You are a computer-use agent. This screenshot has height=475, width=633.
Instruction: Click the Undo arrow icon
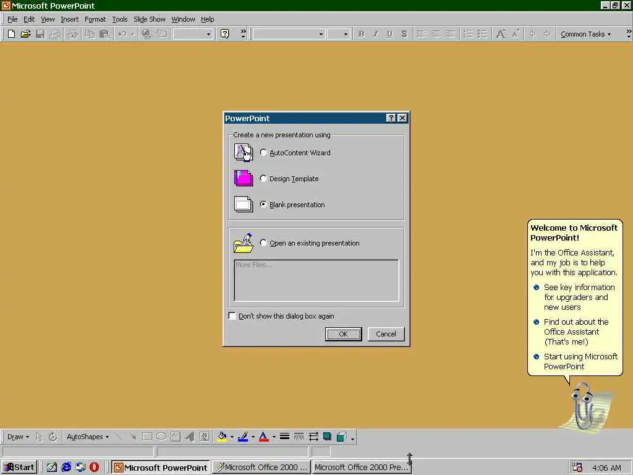point(122,34)
